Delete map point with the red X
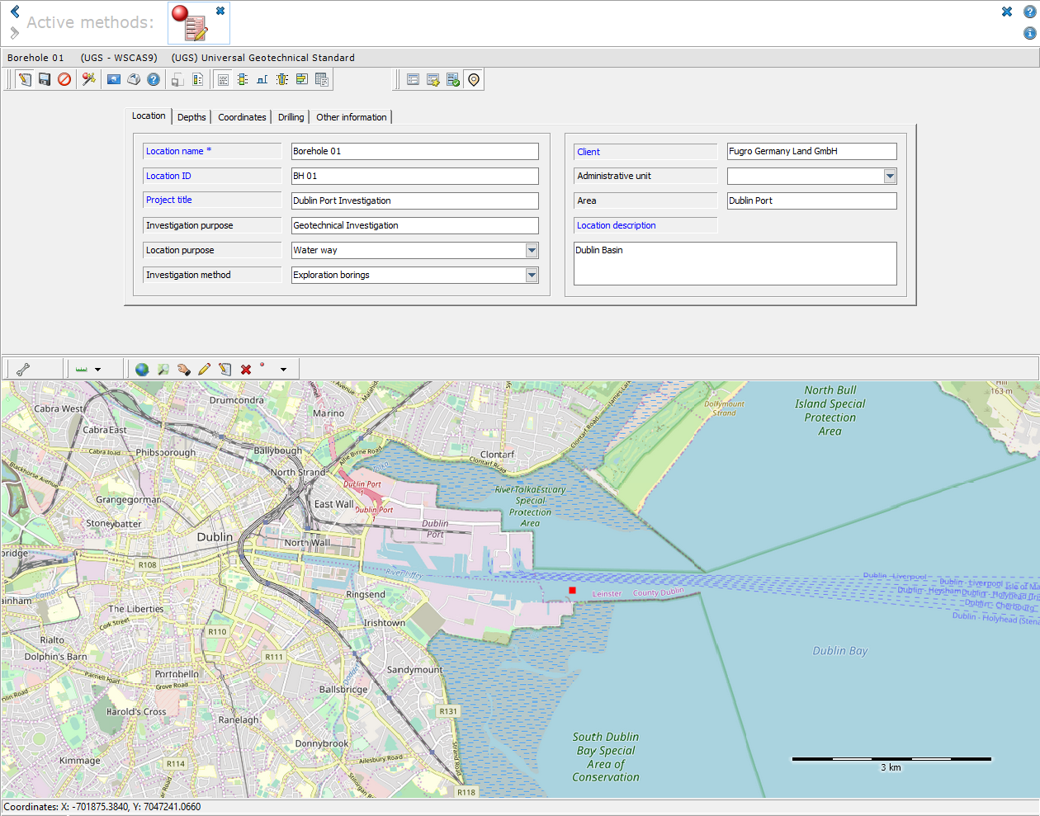1040x816 pixels. pyautogui.click(x=246, y=369)
